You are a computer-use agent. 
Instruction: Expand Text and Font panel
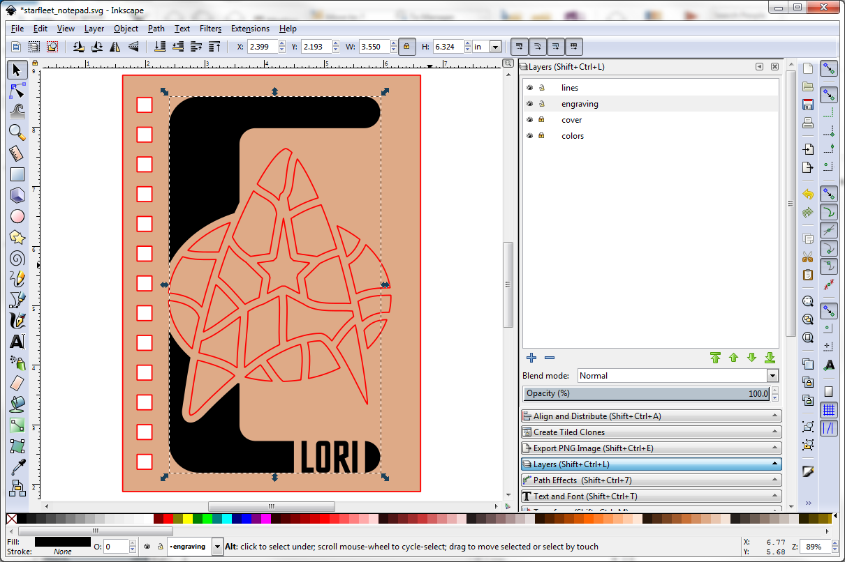click(x=651, y=496)
